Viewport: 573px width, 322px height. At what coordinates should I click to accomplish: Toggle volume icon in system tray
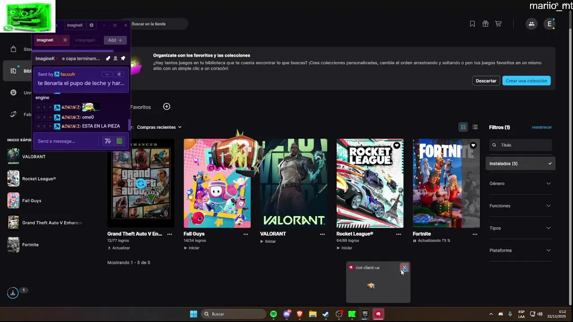539,314
